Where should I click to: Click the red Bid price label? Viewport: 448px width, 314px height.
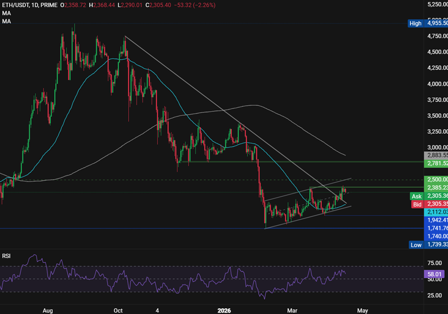point(417,204)
